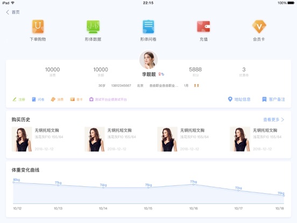Select the customer name 李靓靓
Image resolution: width=297 pixels, height=223 pixels.
coord(148,74)
